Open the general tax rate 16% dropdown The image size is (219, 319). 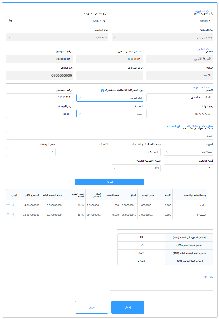[136, 168]
